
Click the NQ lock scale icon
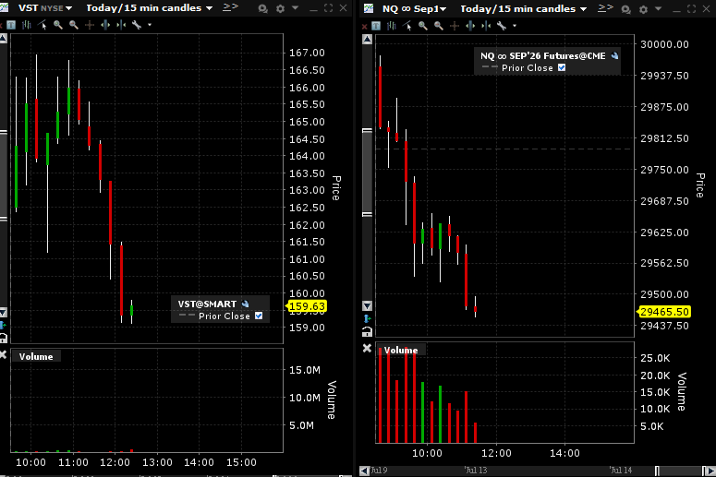(367, 331)
